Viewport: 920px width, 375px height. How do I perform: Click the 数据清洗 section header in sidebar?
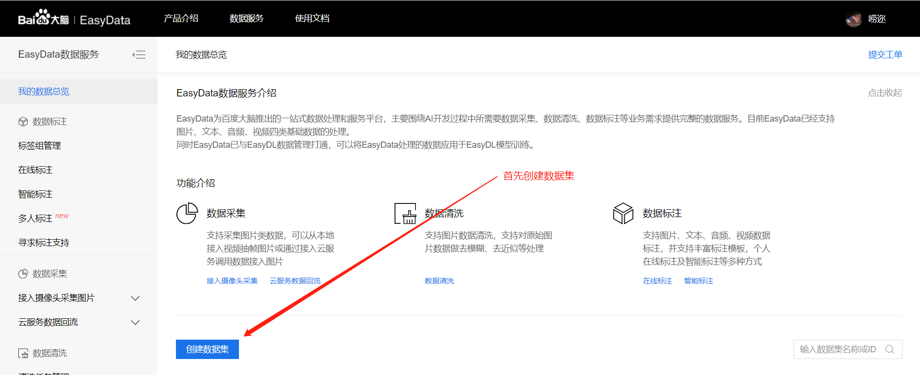point(50,353)
